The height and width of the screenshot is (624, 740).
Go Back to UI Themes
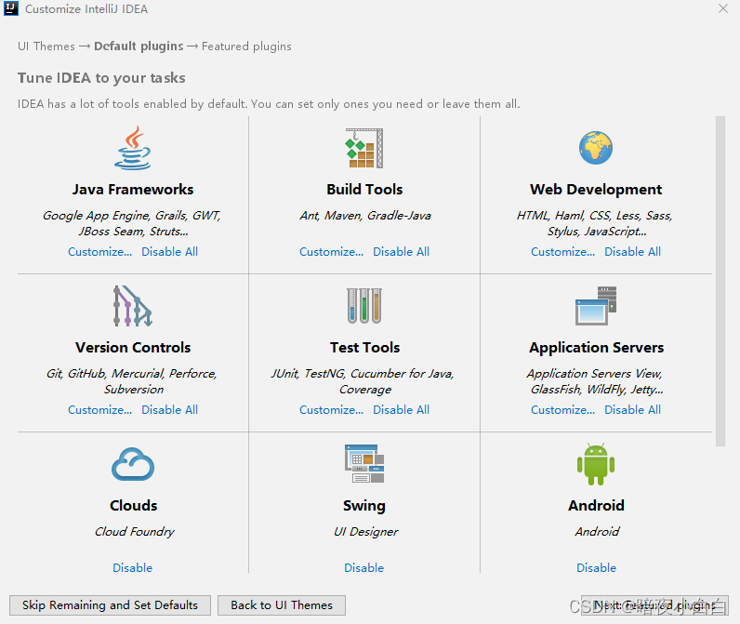click(282, 605)
